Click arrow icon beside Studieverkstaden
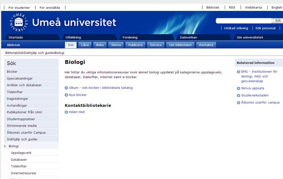This screenshot has width=283, height=179. (x=239, y=95)
